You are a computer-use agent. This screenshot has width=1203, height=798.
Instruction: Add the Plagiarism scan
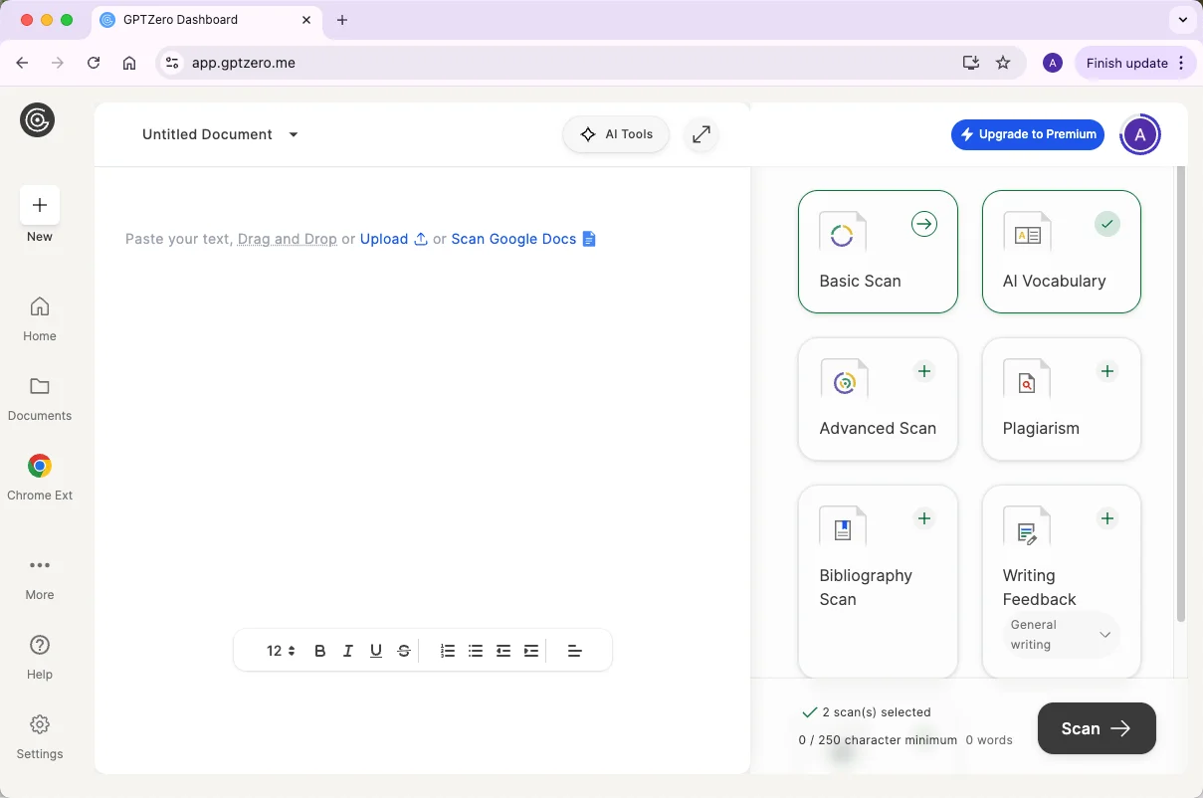tap(1107, 371)
